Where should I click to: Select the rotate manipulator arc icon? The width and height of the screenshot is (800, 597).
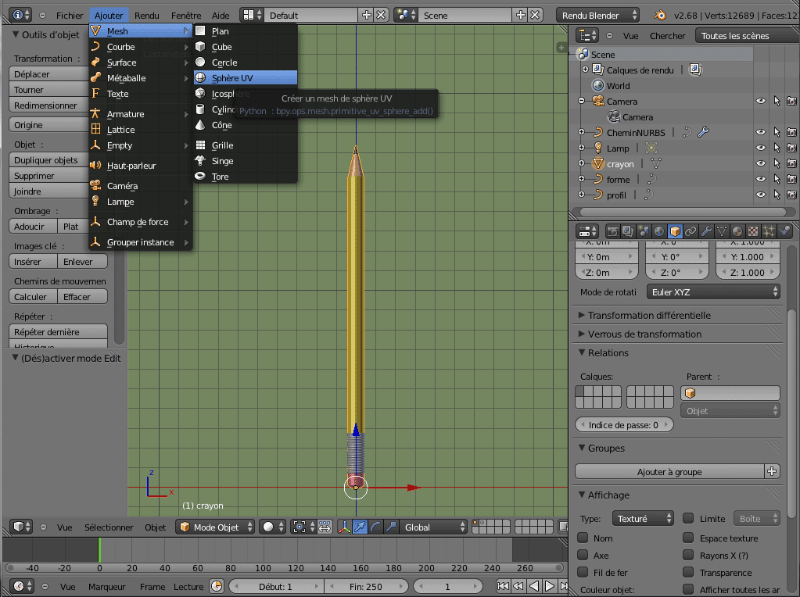click(375, 527)
